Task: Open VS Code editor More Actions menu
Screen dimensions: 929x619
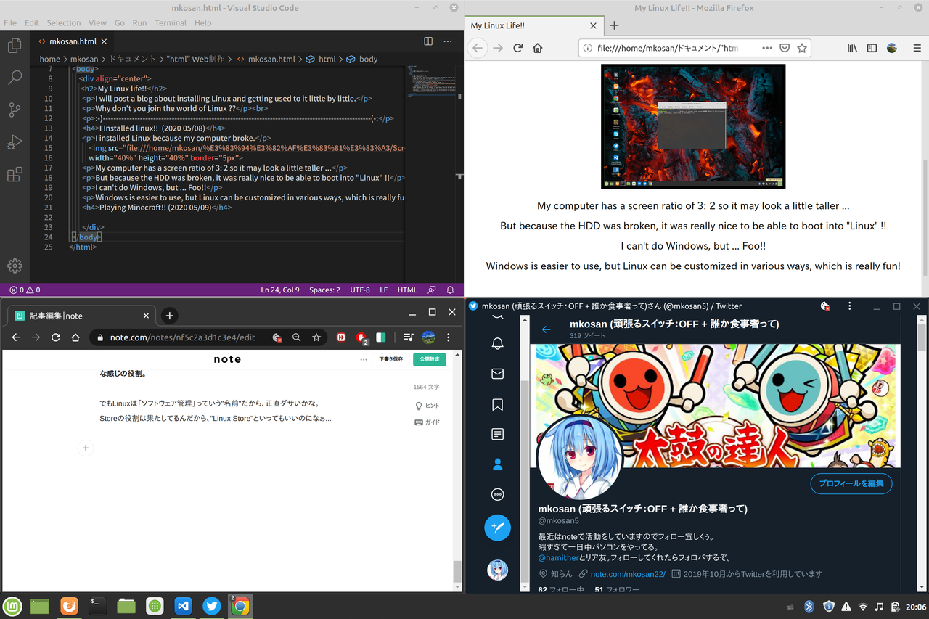Action: pos(449,41)
